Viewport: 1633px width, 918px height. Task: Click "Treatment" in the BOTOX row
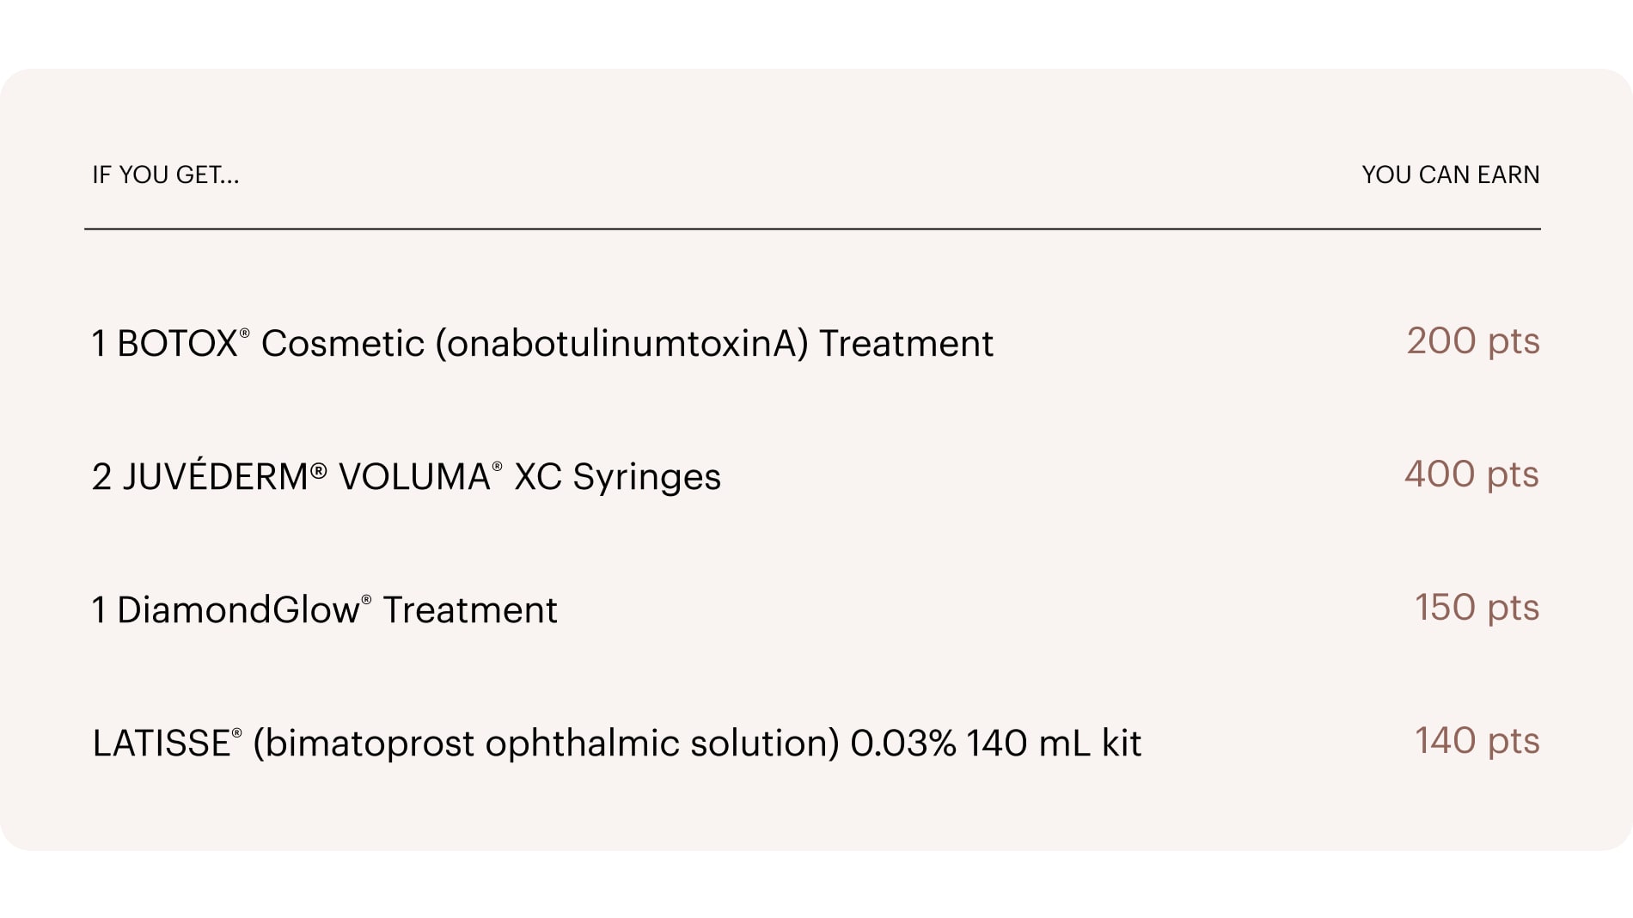point(906,344)
